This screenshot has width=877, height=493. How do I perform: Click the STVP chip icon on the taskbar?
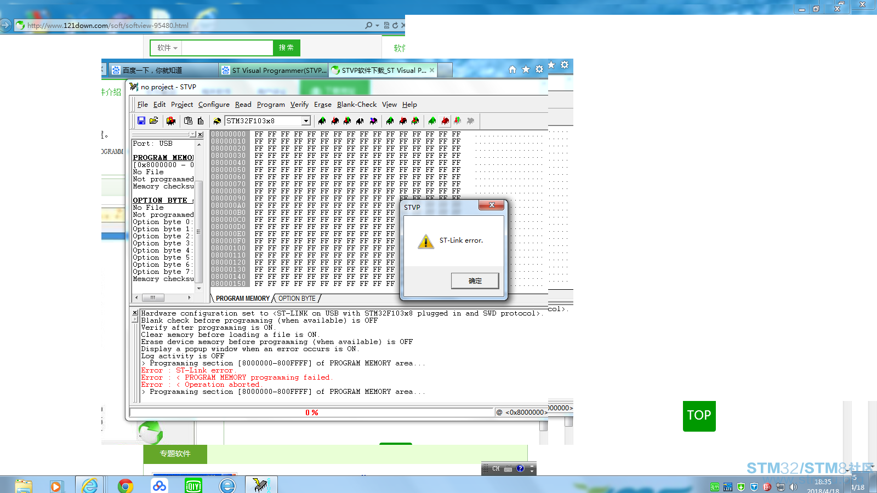(x=260, y=485)
